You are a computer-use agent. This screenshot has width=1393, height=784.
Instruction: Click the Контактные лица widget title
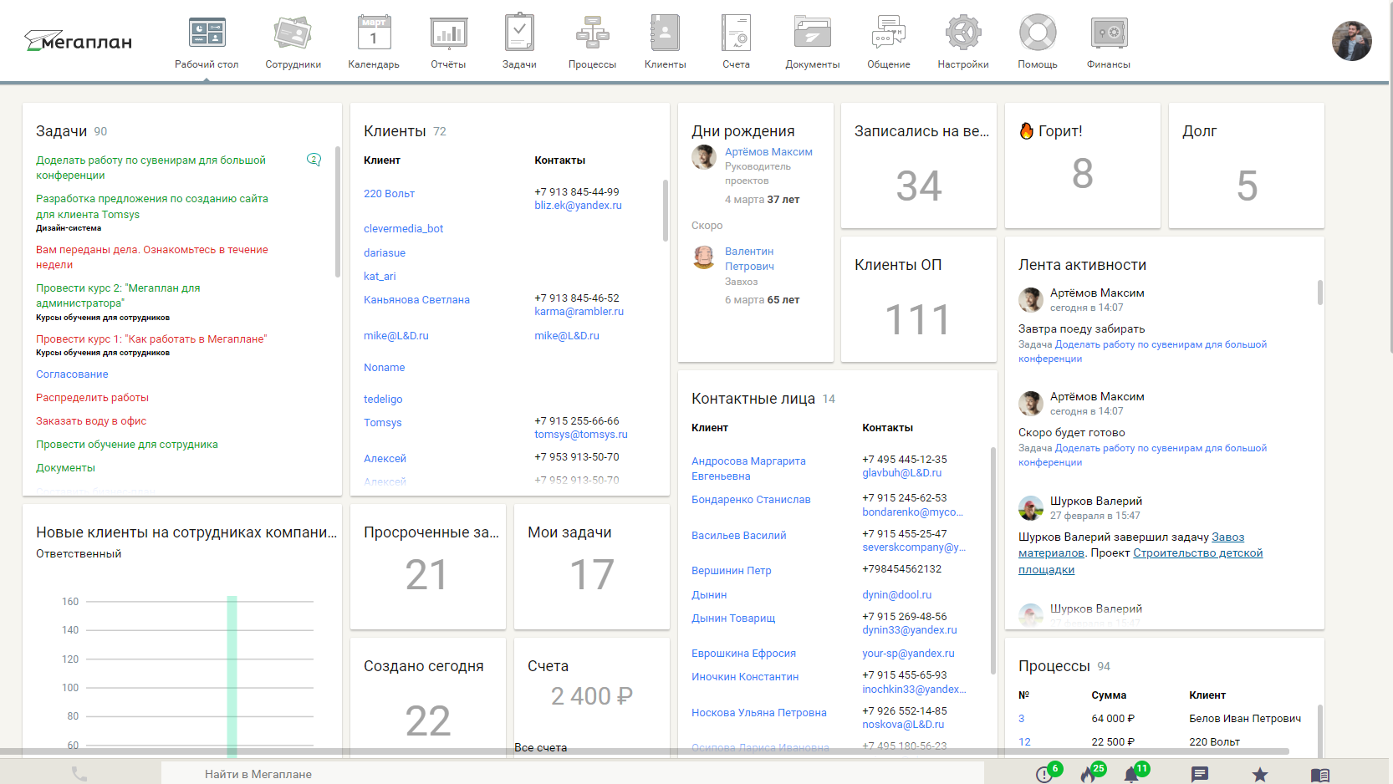tap(753, 399)
